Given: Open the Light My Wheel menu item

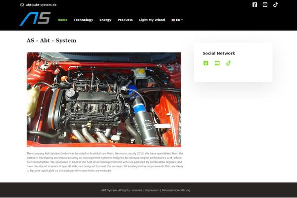Looking at the screenshot, I should [x=152, y=20].
